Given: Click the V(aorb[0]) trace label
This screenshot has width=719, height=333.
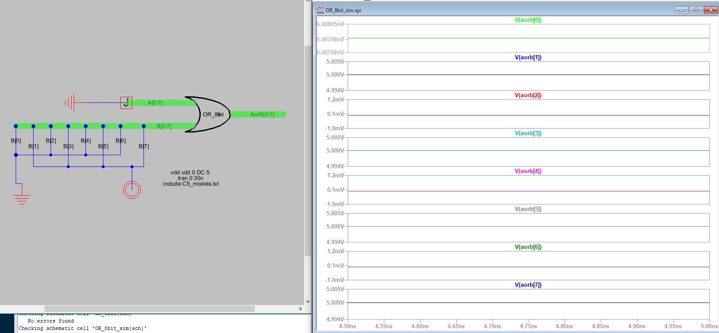Looking at the screenshot, I should click(x=528, y=20).
